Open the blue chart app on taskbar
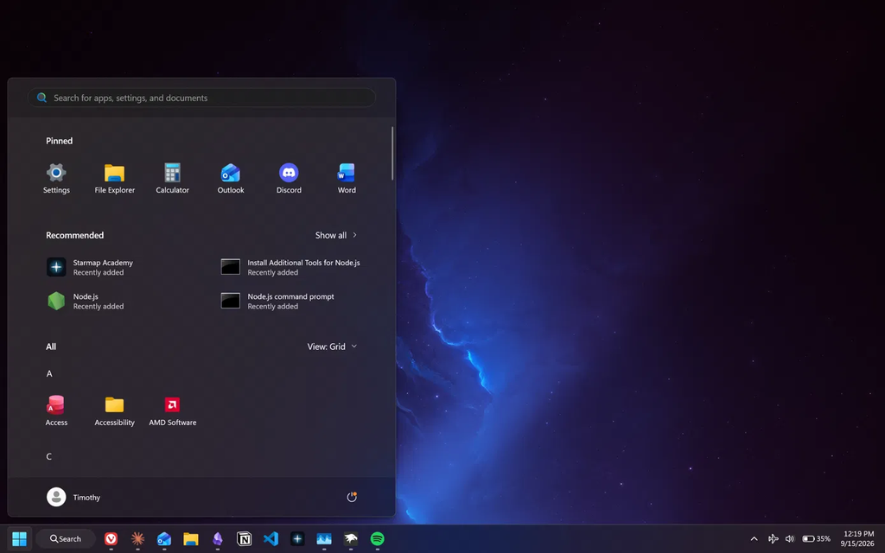The height and width of the screenshot is (553, 885). (324, 539)
